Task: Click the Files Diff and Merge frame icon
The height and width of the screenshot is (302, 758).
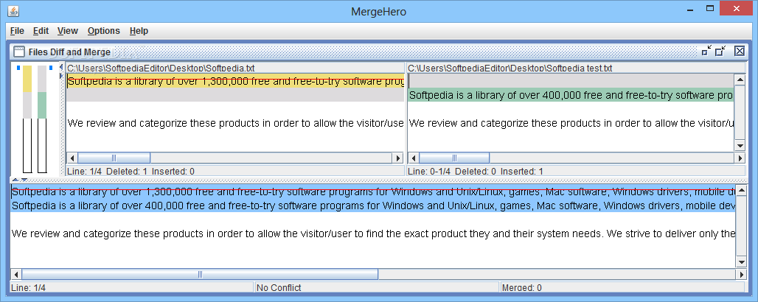Action: tap(19, 52)
